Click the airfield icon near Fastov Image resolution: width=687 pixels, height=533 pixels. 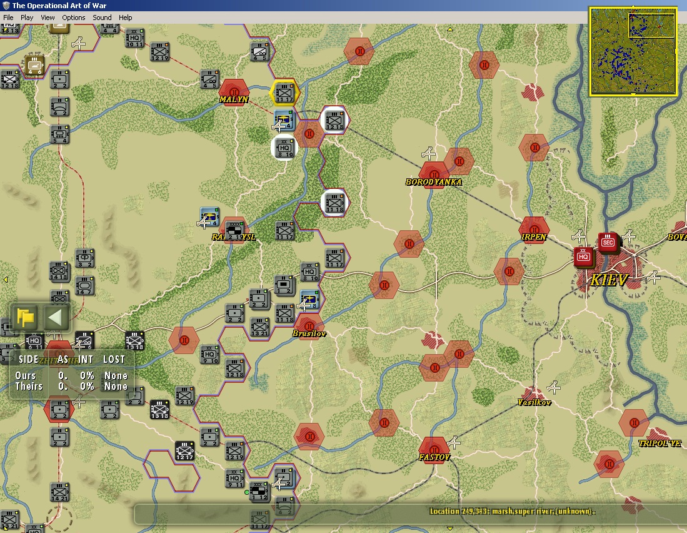454,443
